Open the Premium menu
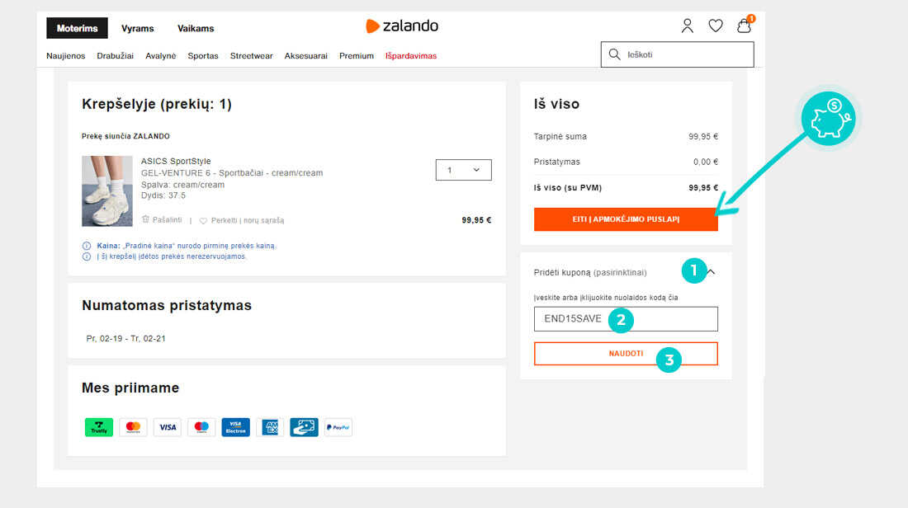This screenshot has height=508, width=908. coord(356,56)
